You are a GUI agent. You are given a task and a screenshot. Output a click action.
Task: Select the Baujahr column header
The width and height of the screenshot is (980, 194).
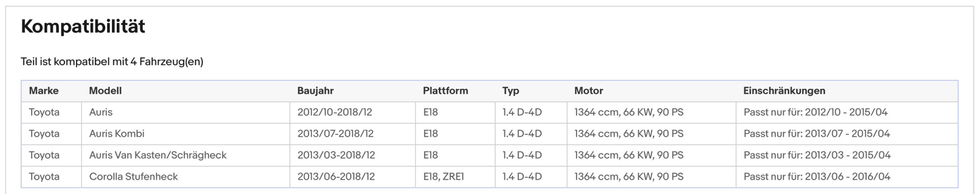[x=315, y=91]
